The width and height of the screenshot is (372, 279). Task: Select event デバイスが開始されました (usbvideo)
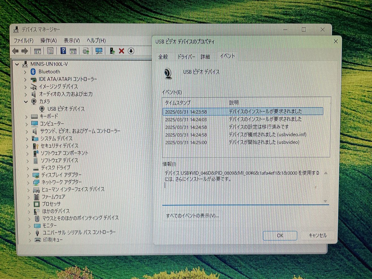pos(243,143)
